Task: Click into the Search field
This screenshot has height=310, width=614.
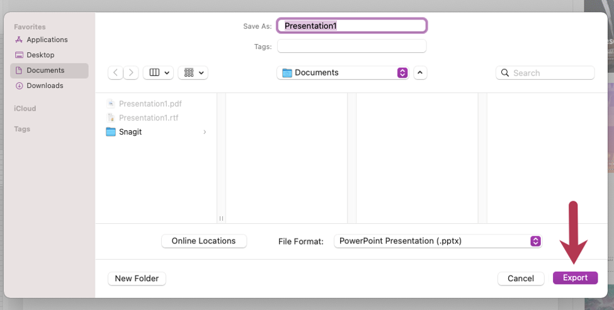Action: tap(545, 73)
